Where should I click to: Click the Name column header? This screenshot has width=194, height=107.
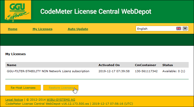tap(11, 65)
